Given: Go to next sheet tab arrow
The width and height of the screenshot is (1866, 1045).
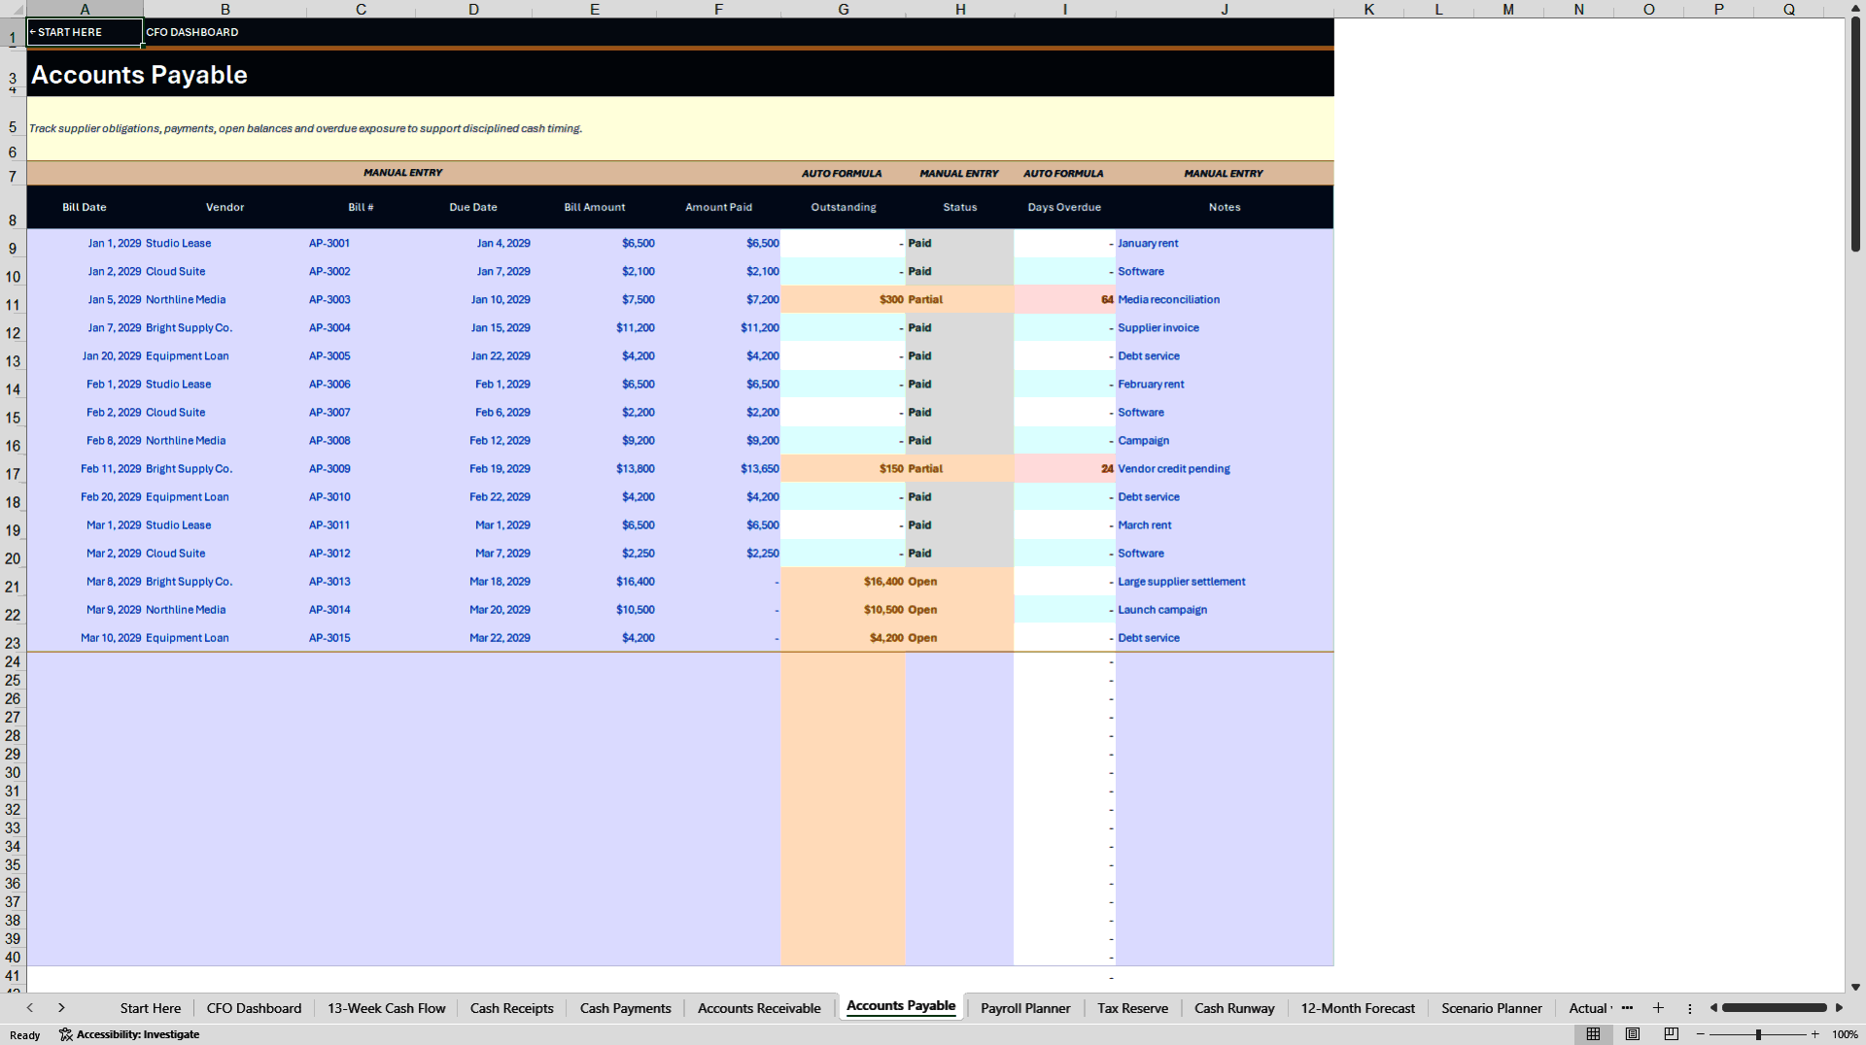Looking at the screenshot, I should click(61, 1008).
